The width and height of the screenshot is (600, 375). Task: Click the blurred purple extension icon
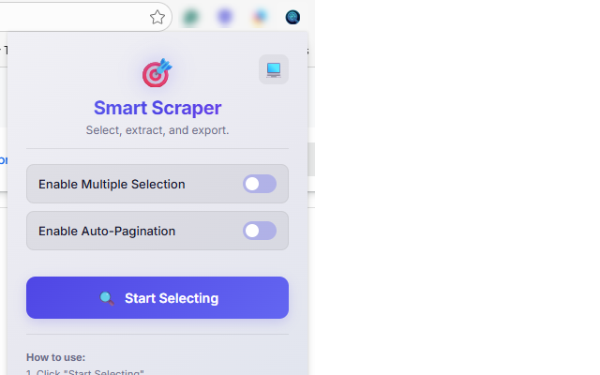[225, 17]
